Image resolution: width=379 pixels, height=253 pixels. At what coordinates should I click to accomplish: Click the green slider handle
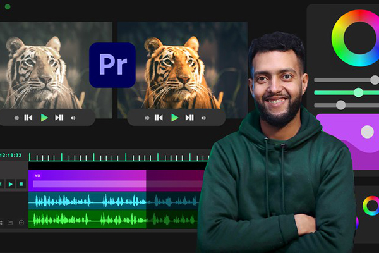click(x=358, y=92)
